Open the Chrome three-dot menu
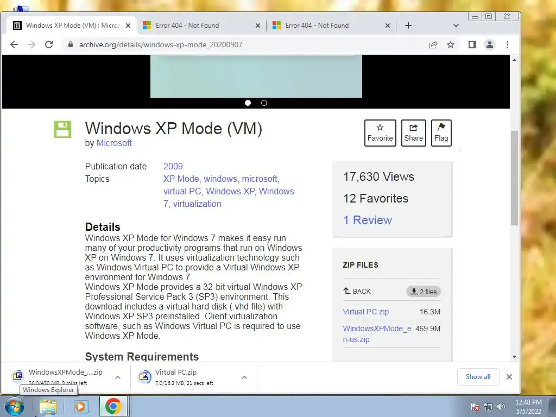 (x=508, y=45)
